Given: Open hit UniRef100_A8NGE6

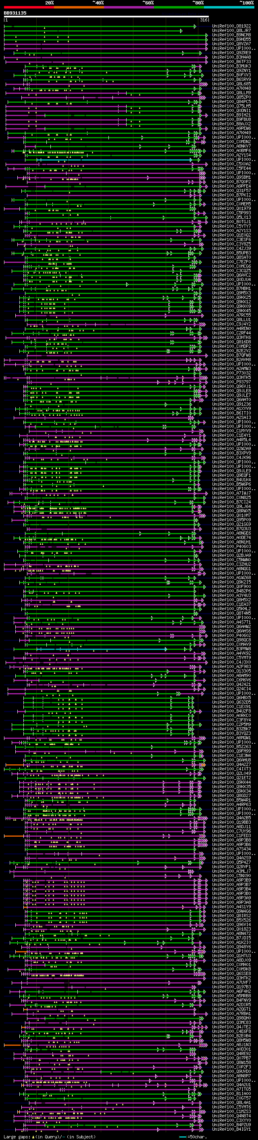Looking at the screenshot, I should (x=231, y=533).
